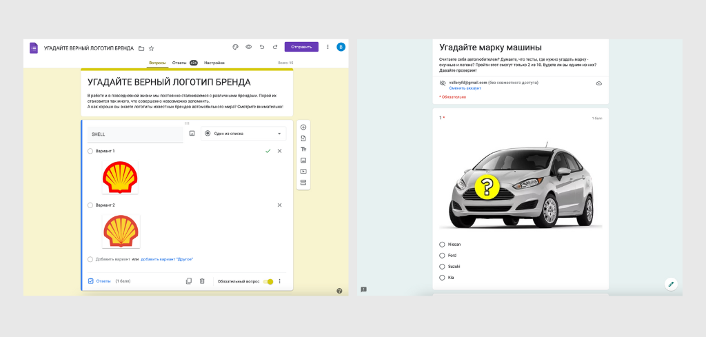The image size is (706, 337).
Task: Open the Ответы answer key link
Action: click(99, 281)
